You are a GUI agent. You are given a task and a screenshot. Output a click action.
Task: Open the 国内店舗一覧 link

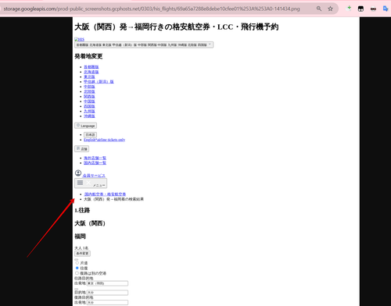[95, 163]
